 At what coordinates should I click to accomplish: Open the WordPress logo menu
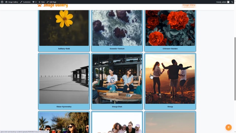coord(2,2)
